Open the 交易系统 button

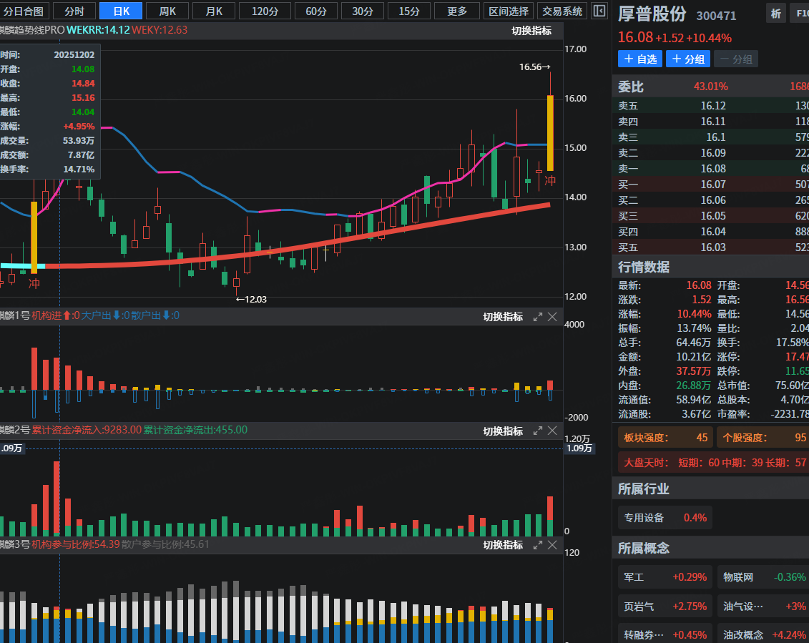click(562, 11)
